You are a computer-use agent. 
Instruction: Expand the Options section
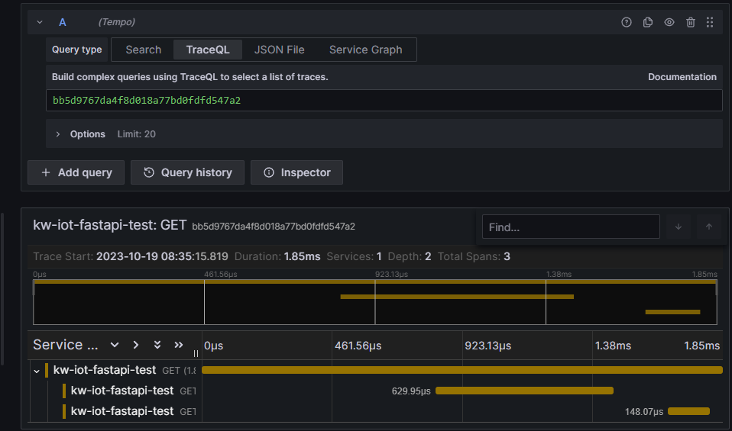click(x=58, y=134)
